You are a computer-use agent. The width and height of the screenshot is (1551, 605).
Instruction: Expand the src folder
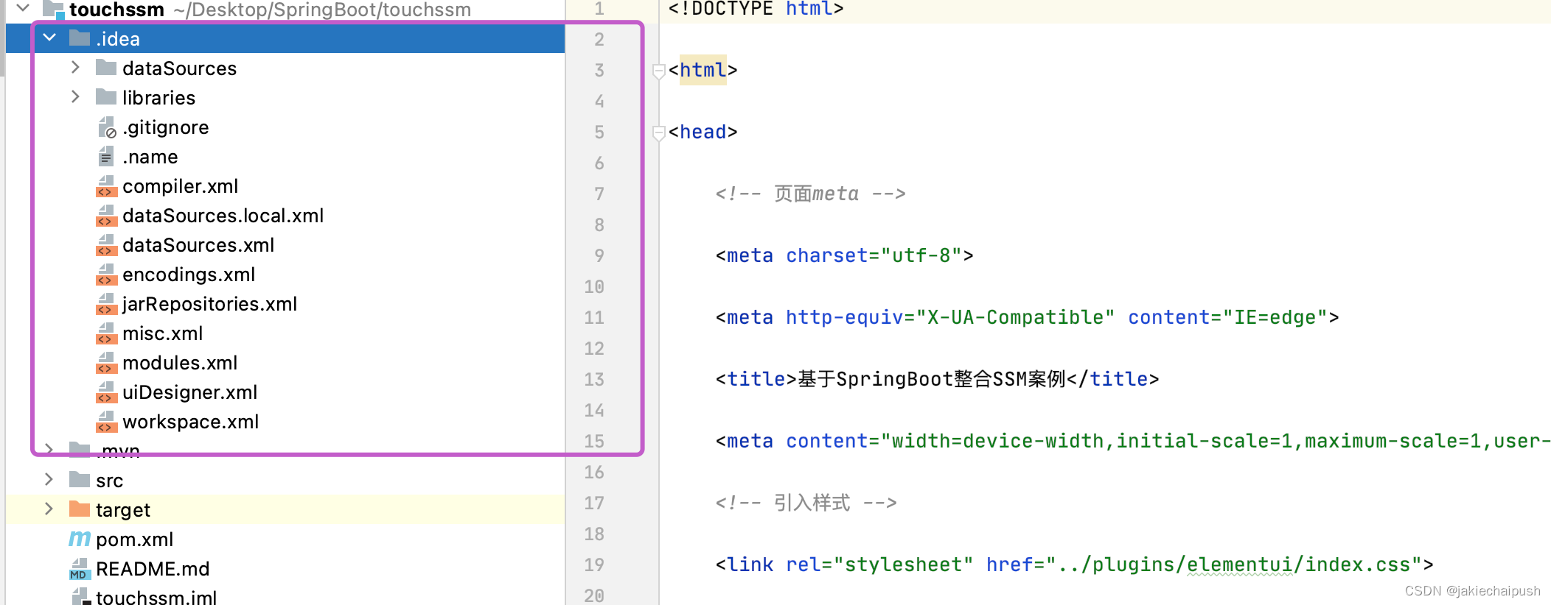[49, 479]
